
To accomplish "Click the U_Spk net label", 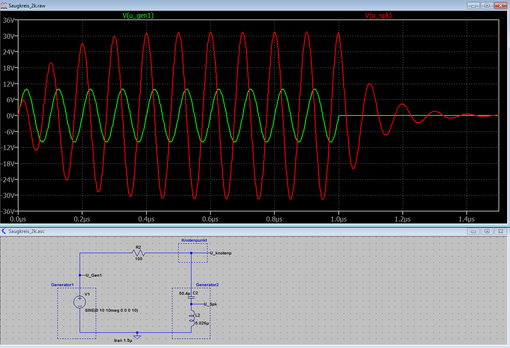I will 210,304.
